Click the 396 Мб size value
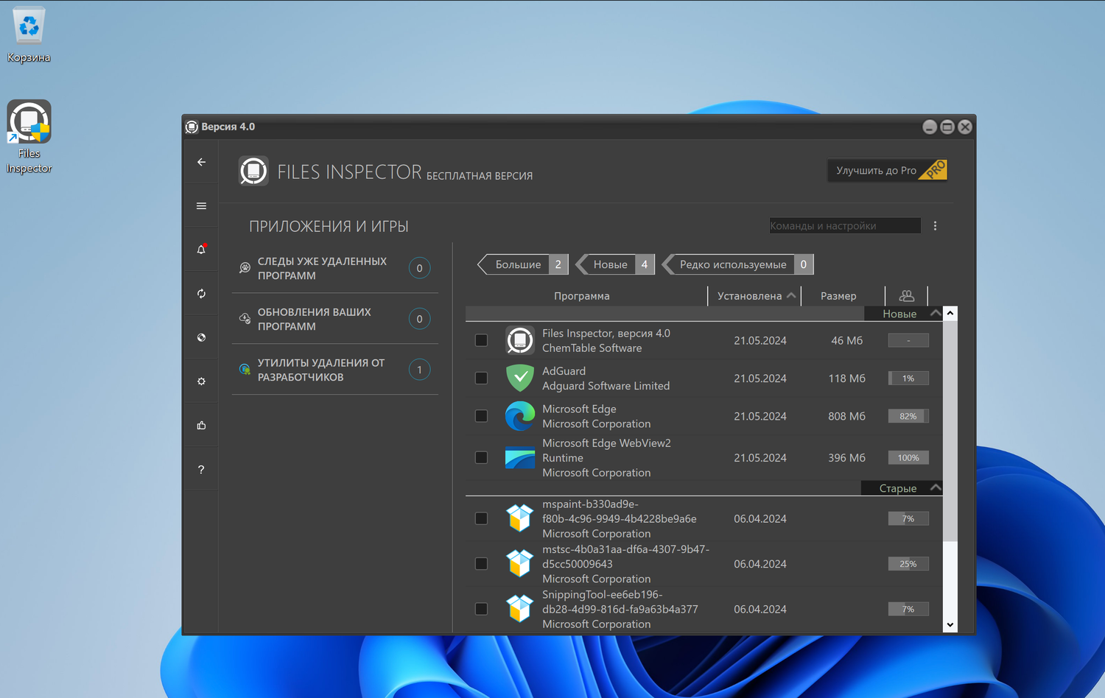The height and width of the screenshot is (698, 1105). pyautogui.click(x=847, y=457)
